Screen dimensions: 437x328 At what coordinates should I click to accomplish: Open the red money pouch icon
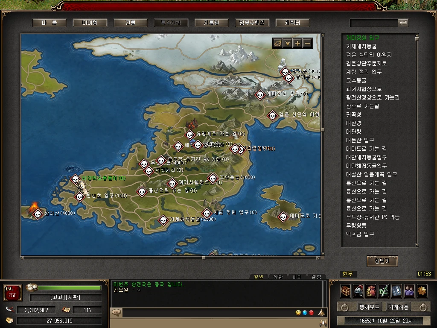(x=371, y=291)
